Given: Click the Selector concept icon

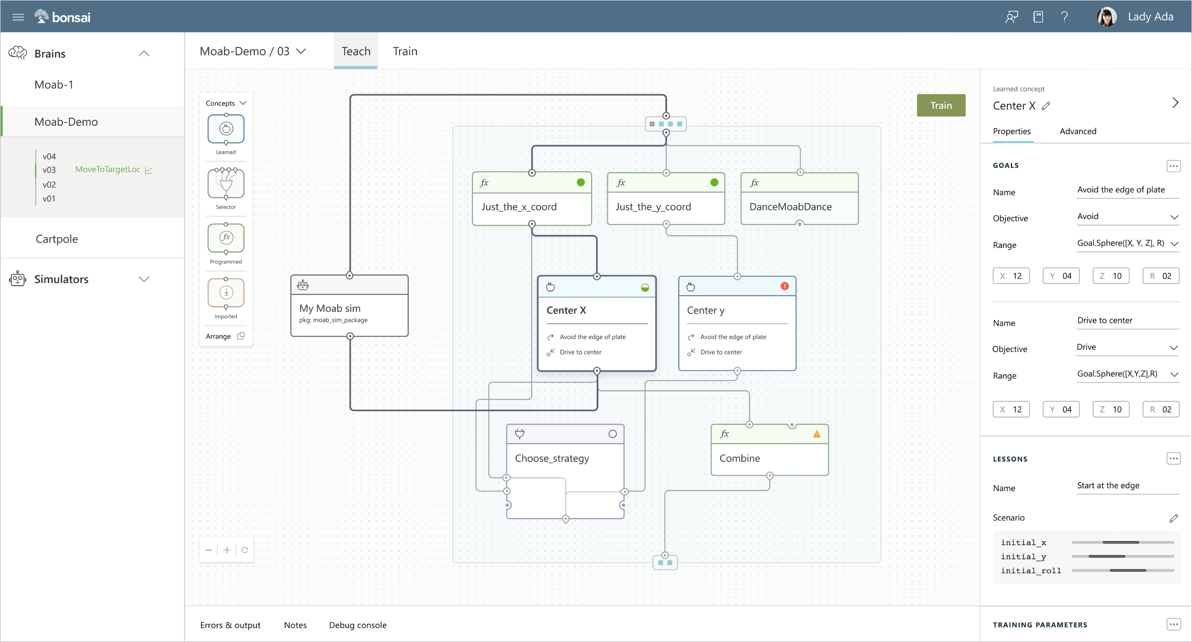Looking at the screenshot, I should (x=226, y=183).
